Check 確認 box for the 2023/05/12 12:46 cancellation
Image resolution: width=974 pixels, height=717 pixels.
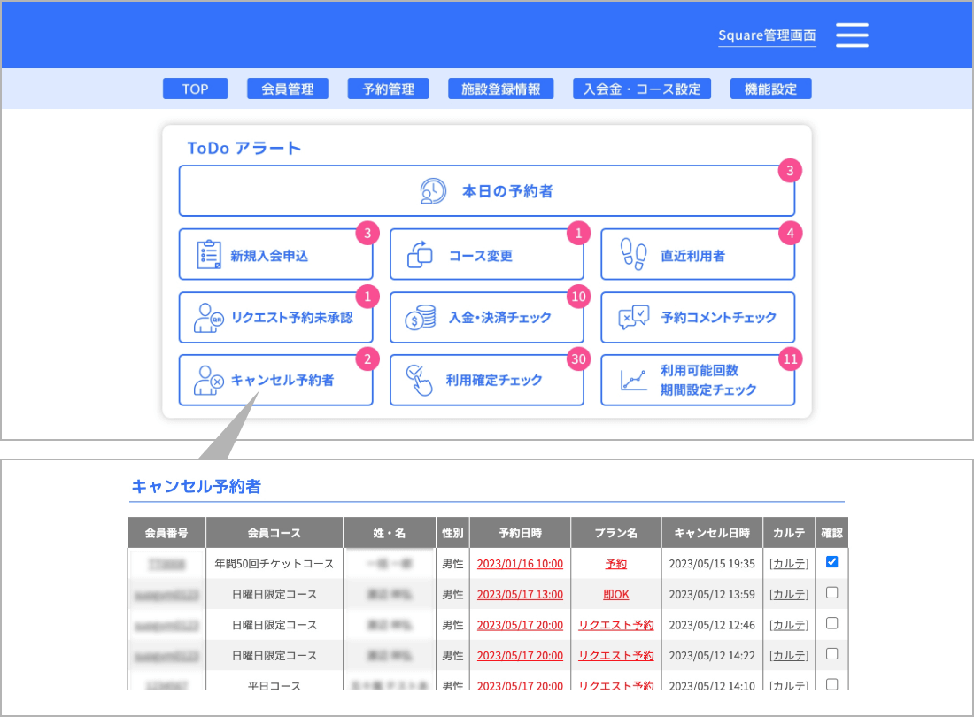(831, 623)
